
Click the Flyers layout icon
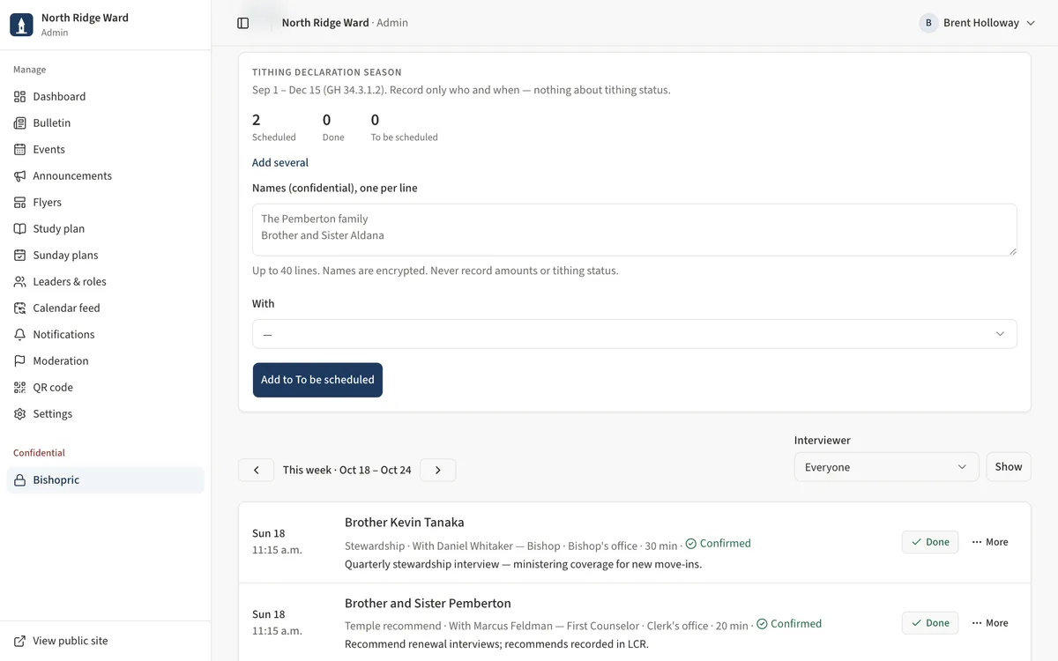[x=19, y=203]
